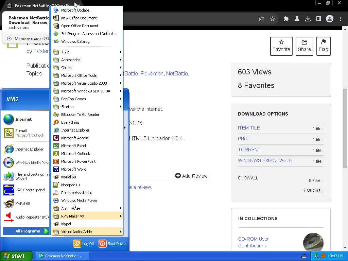Open the browser three-dot menu

341,19
